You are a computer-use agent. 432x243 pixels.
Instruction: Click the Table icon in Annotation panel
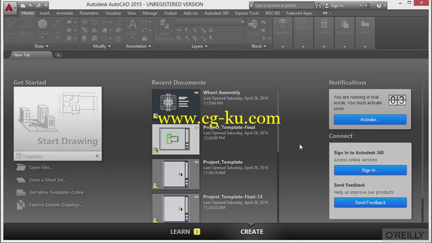click(x=144, y=38)
